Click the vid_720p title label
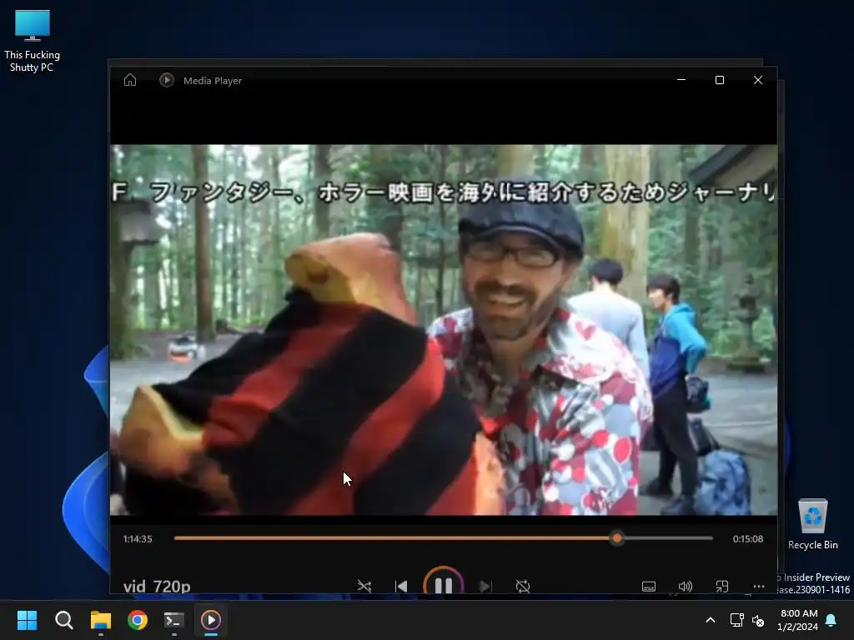This screenshot has height=640, width=854. point(157,586)
